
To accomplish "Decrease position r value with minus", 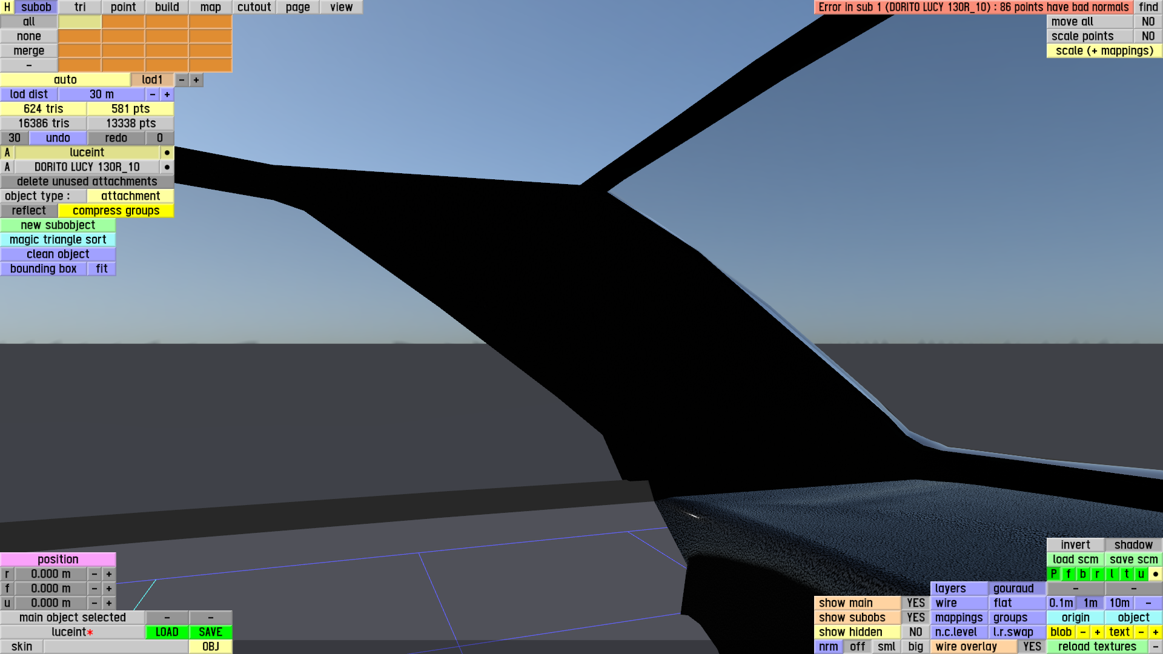I will 94,574.
